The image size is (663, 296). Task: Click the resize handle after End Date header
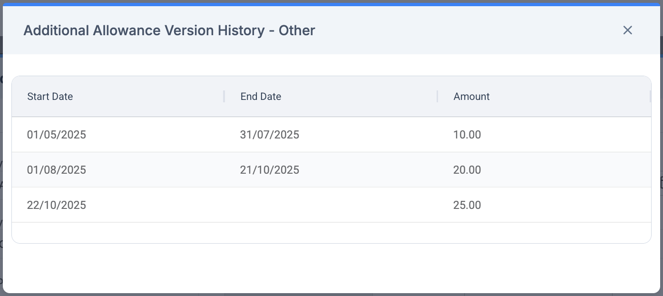pyautogui.click(x=437, y=97)
